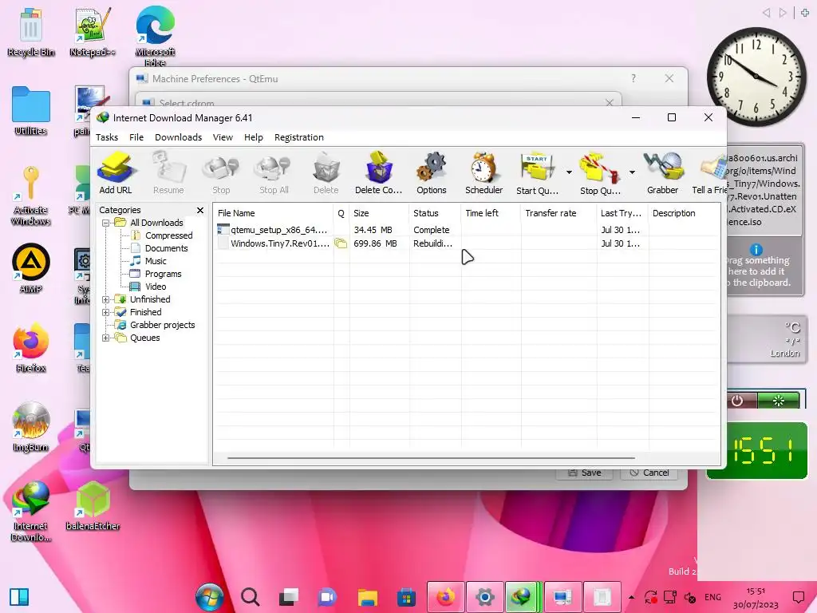Open Stop Queue dropdown arrow
The width and height of the screenshot is (817, 613).
[632, 172]
